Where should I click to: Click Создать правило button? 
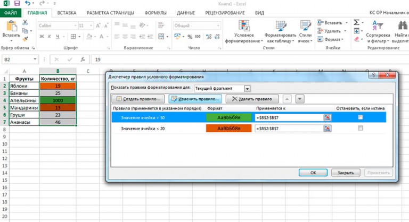click(x=138, y=99)
